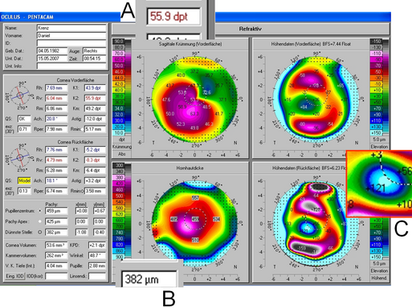
Task: Click the Auge field showing Rechts
Action: pyautogui.click(x=94, y=51)
